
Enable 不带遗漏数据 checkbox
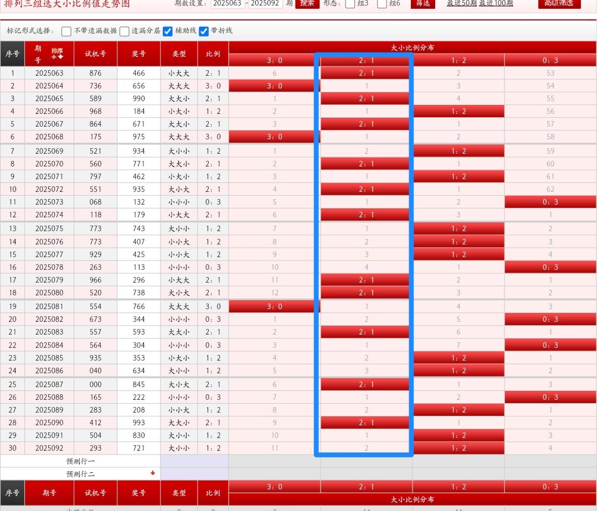point(66,31)
